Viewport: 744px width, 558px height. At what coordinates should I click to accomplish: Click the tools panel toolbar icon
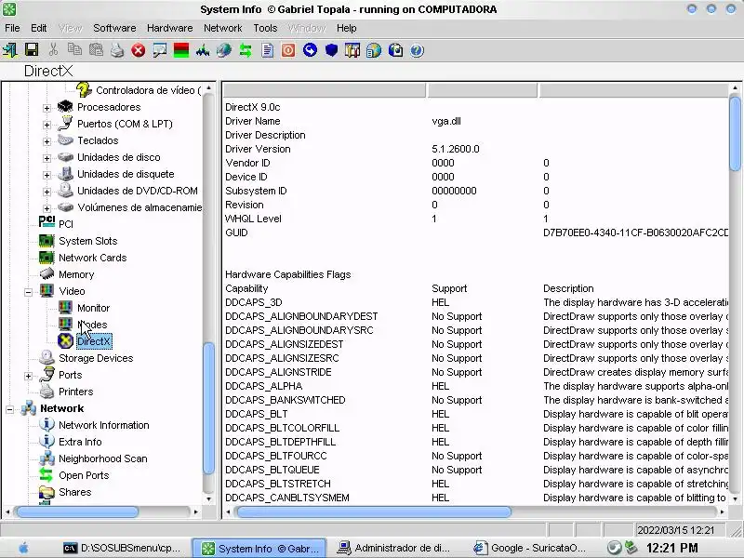tap(352, 50)
